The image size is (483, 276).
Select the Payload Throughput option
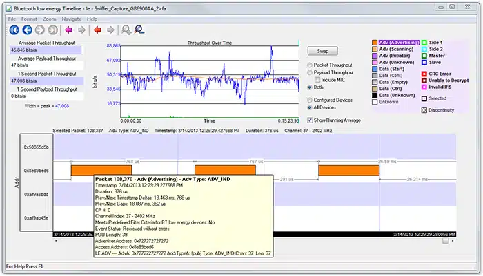(308, 72)
